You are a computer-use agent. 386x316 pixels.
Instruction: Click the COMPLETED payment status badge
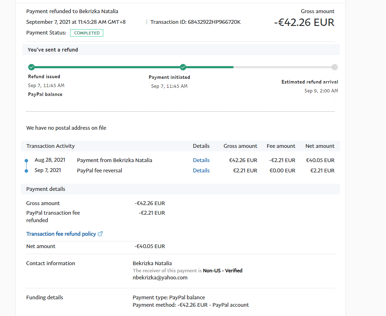(87, 33)
